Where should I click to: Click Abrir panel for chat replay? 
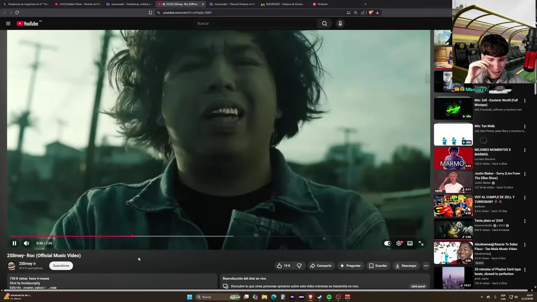pyautogui.click(x=418, y=286)
